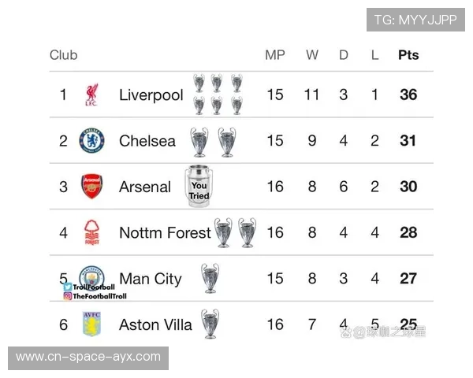Click the Club column header
Screen dimensions: 473x378
[64, 55]
